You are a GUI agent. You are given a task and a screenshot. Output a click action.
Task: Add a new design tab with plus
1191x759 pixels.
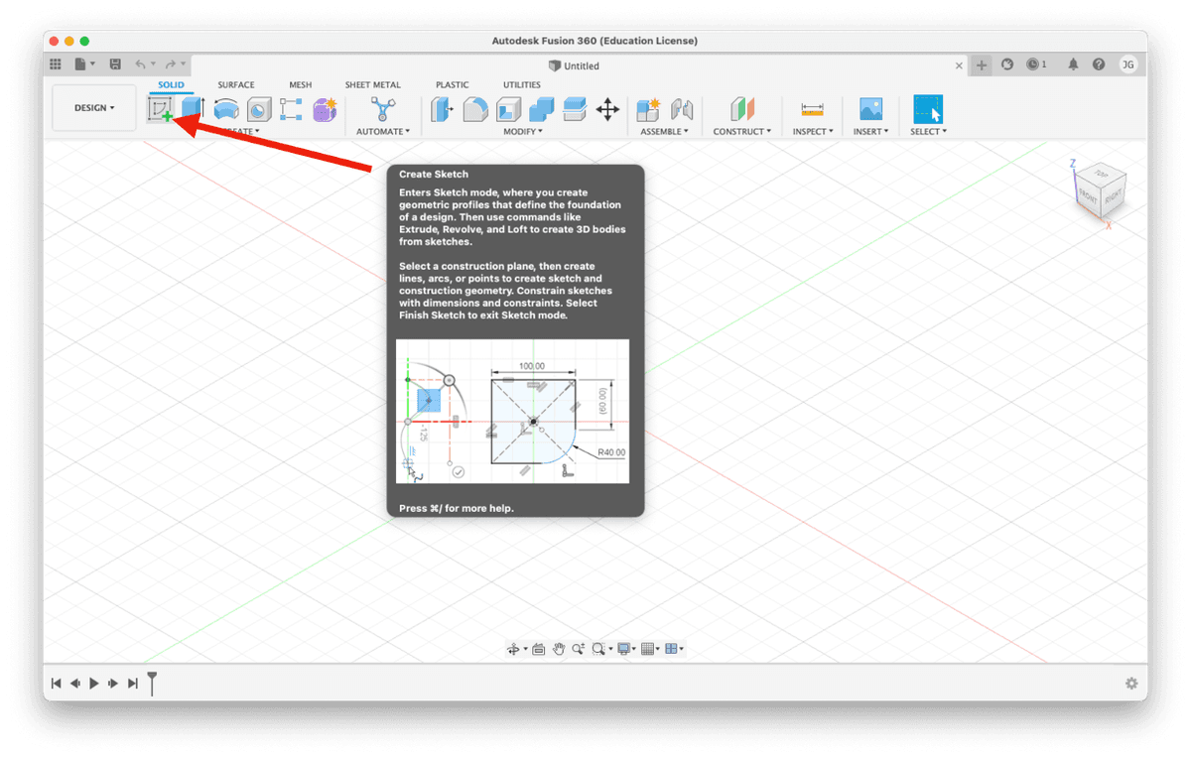point(982,65)
